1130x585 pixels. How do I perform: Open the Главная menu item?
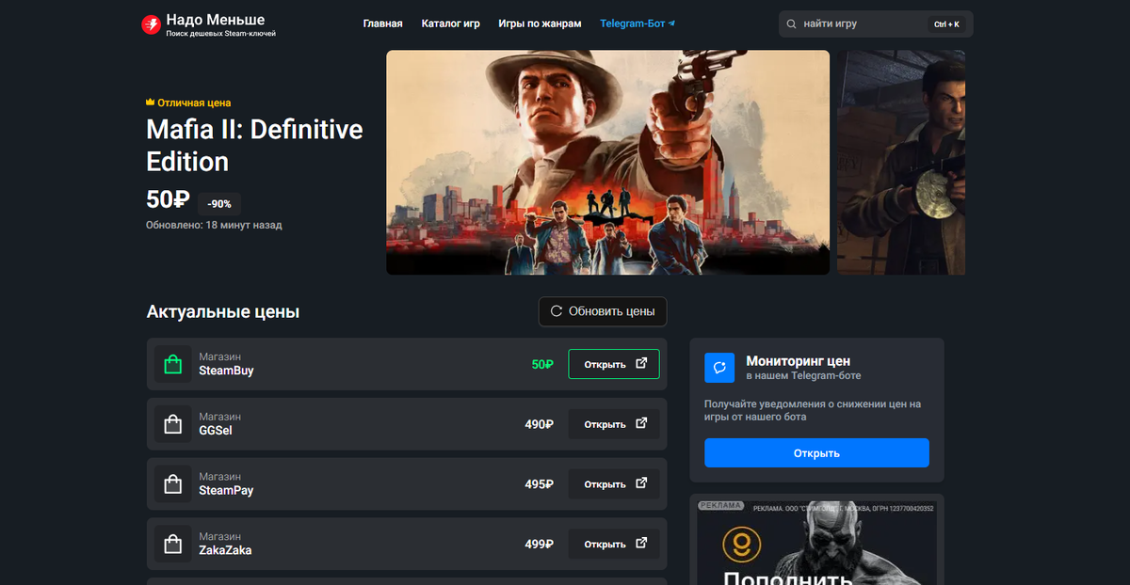coord(382,24)
